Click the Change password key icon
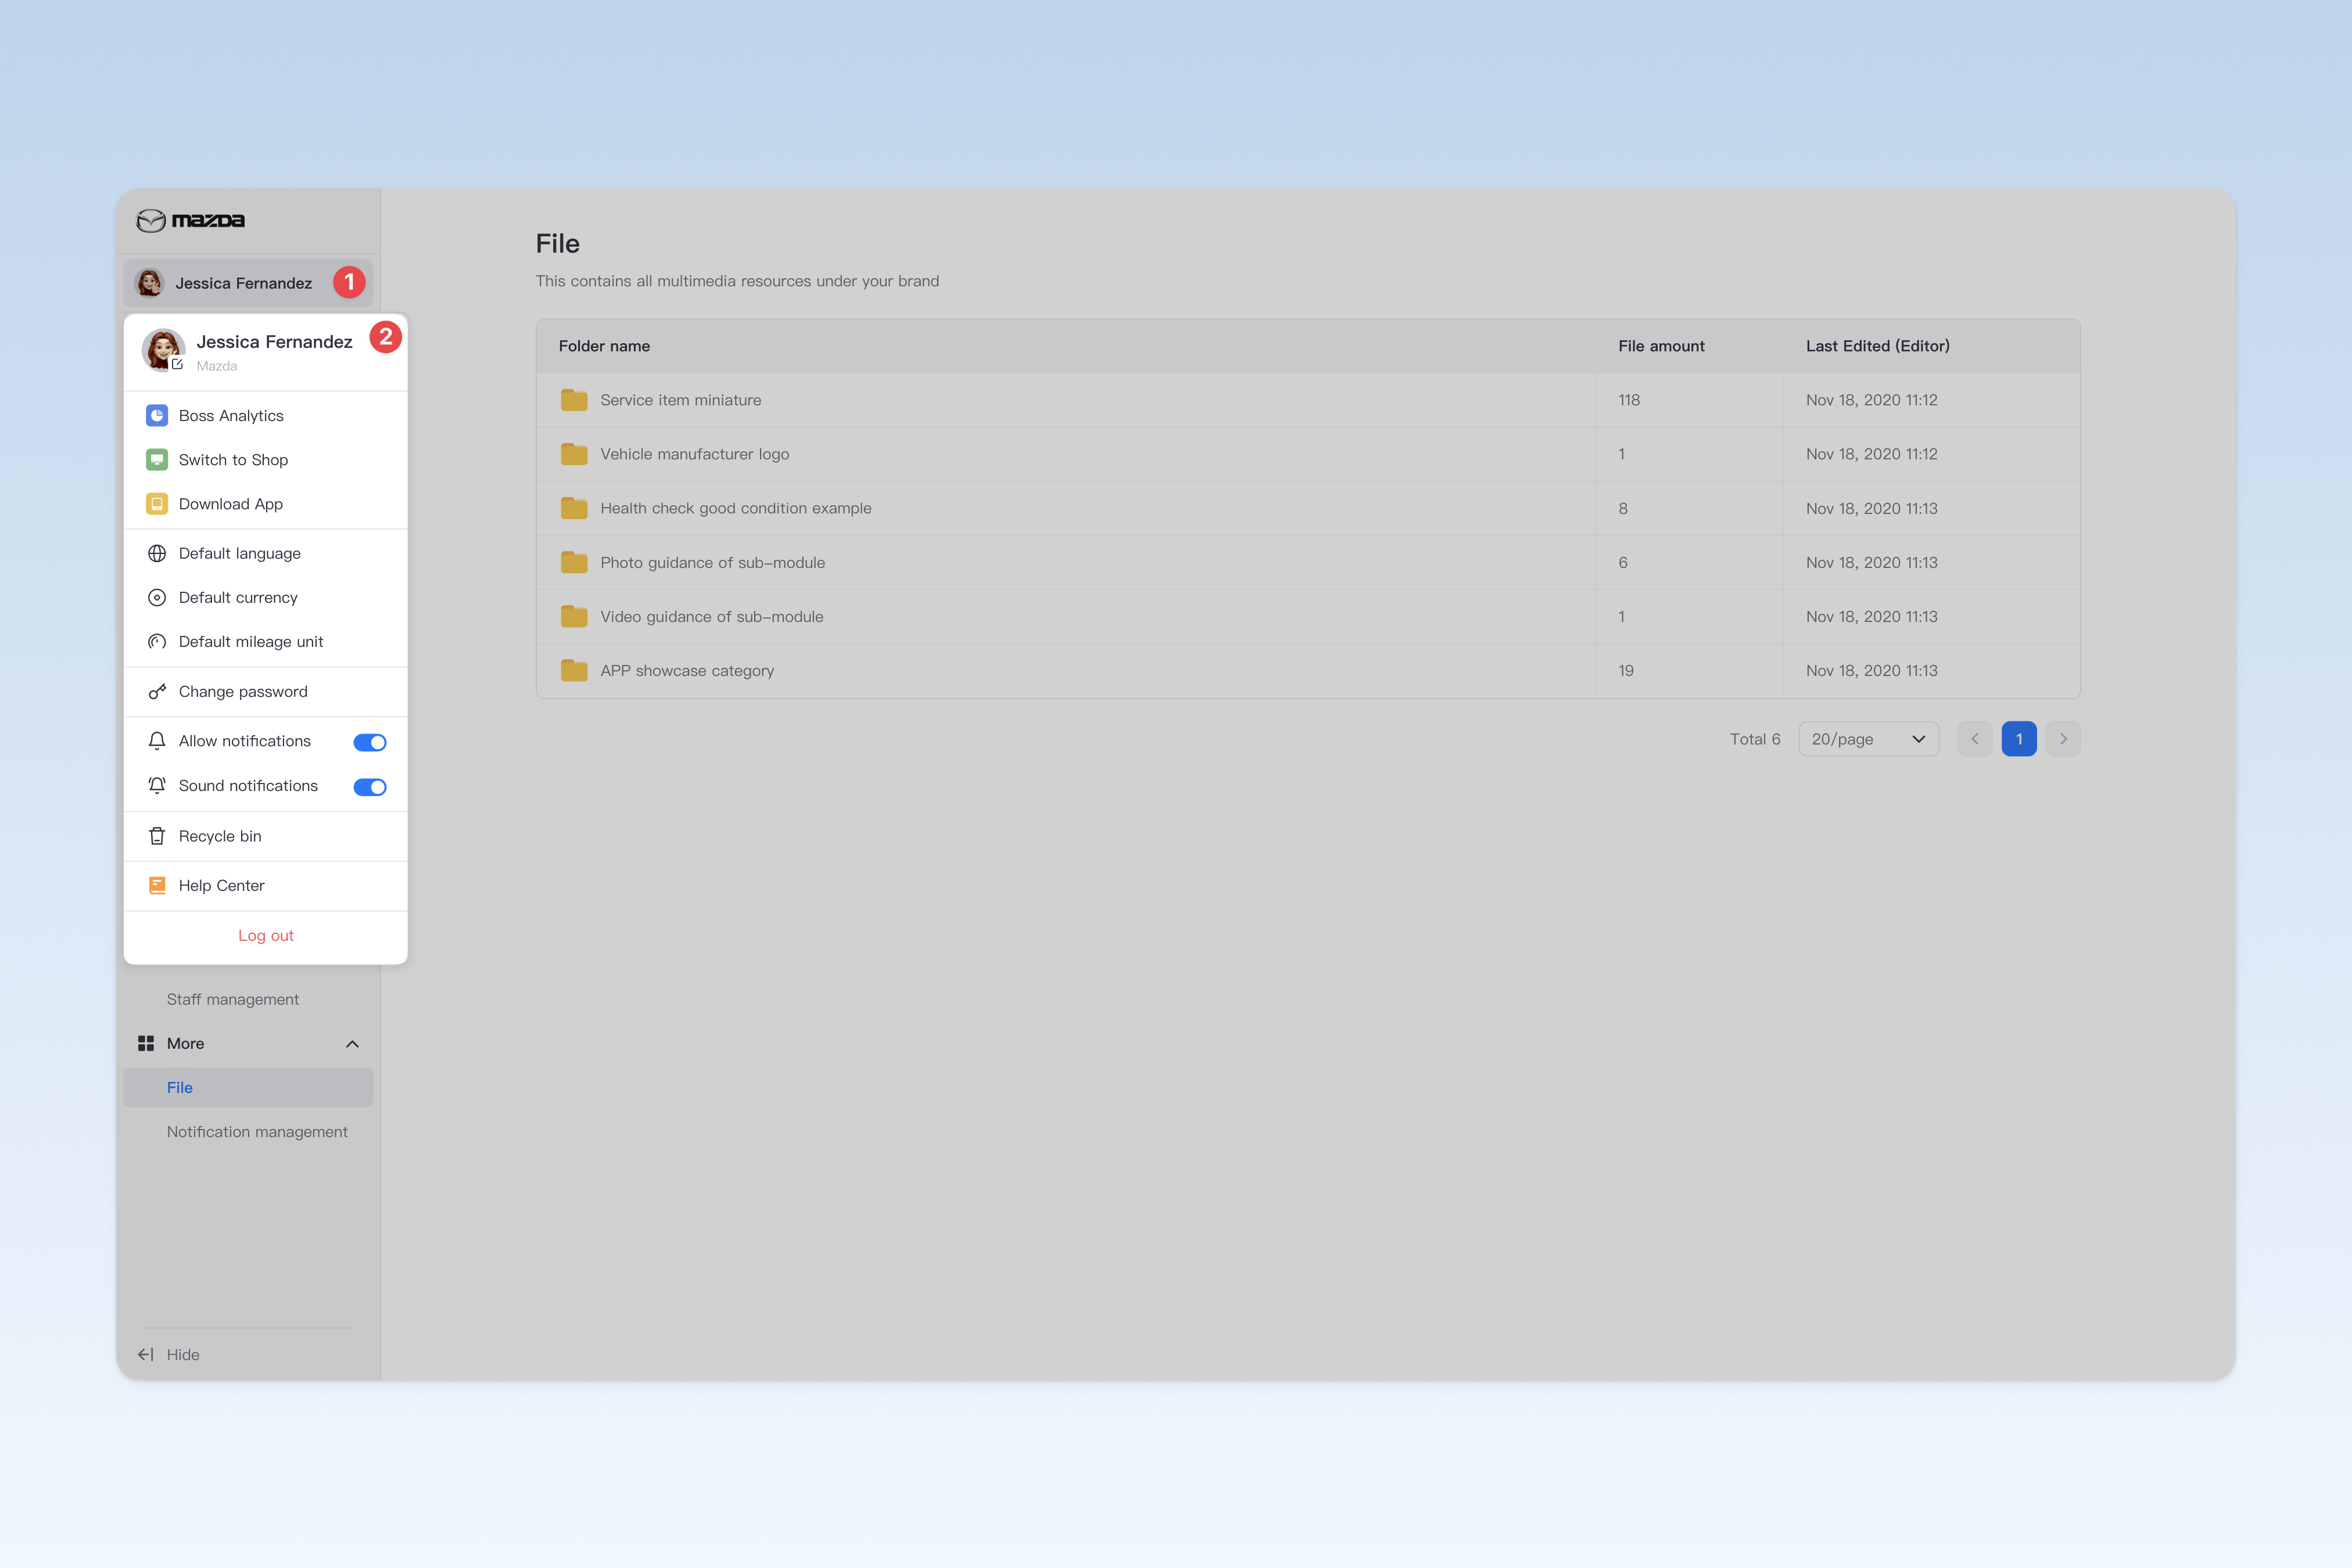2352x1568 pixels. pyautogui.click(x=157, y=691)
